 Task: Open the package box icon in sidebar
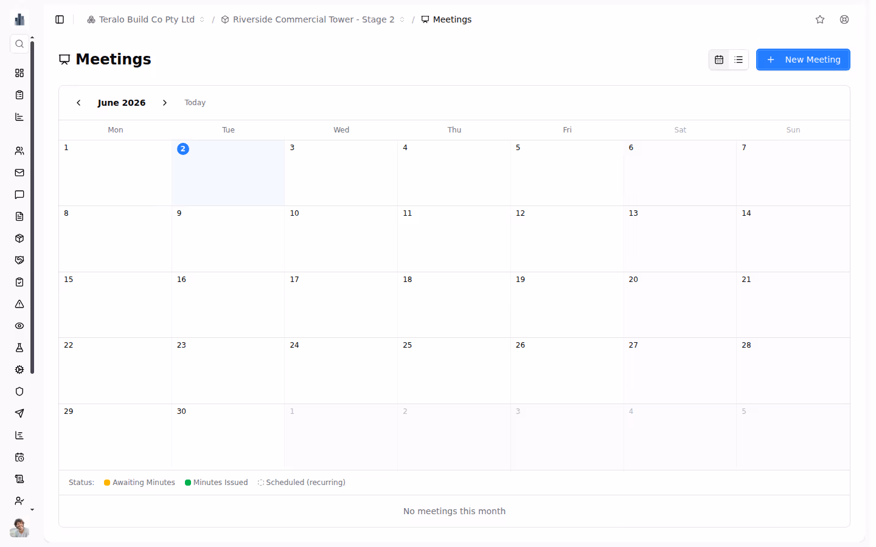coord(19,238)
